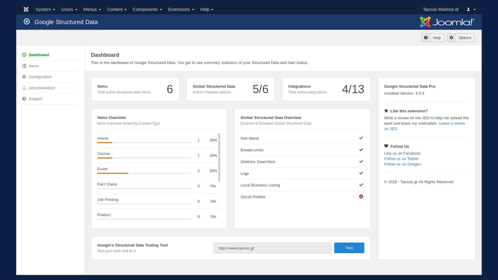Toggle the Social Profiles red X status
The width and height of the screenshot is (498, 280).
pos(361,197)
